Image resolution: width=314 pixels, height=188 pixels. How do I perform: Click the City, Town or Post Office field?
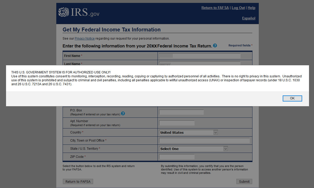pos(204,141)
